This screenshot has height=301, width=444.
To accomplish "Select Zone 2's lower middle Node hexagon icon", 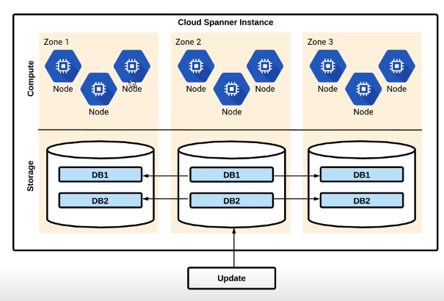I will pos(232,89).
